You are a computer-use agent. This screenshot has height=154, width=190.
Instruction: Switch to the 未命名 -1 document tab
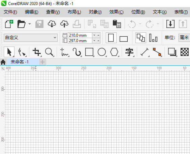[20, 62]
